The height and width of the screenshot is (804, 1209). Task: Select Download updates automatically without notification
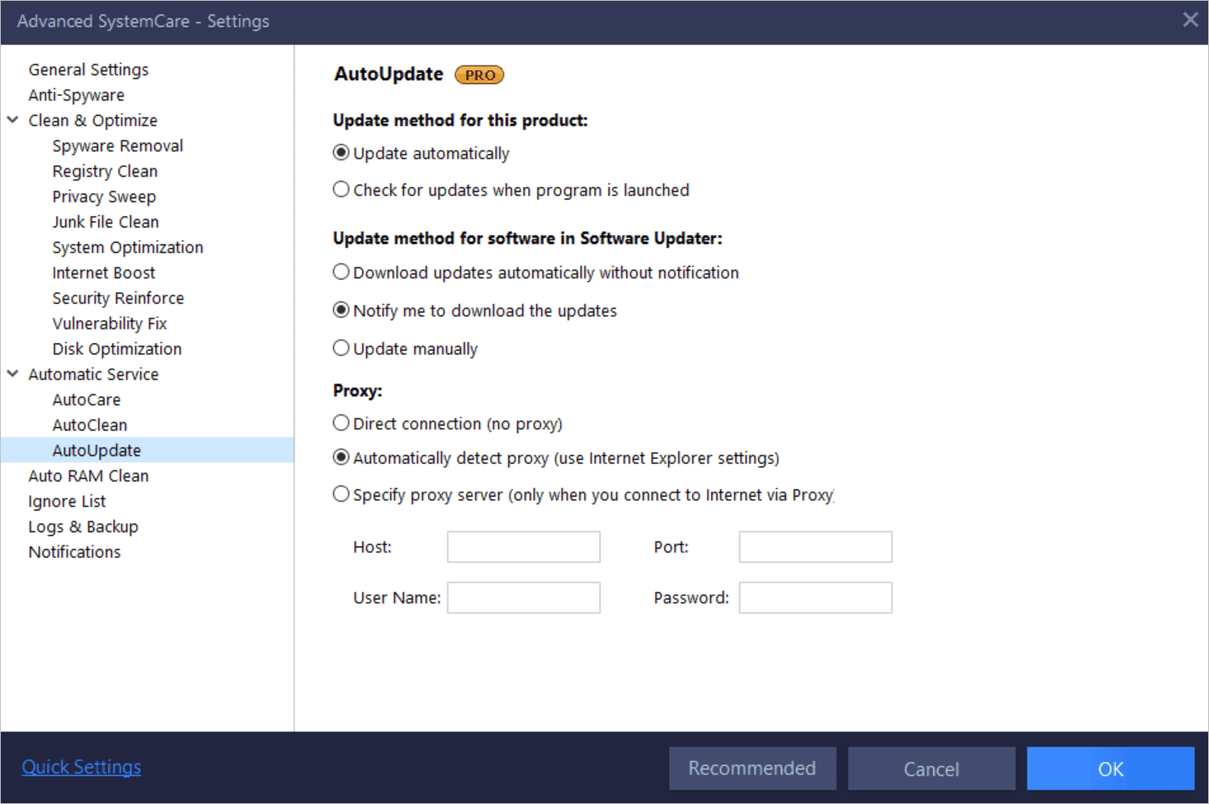click(341, 273)
